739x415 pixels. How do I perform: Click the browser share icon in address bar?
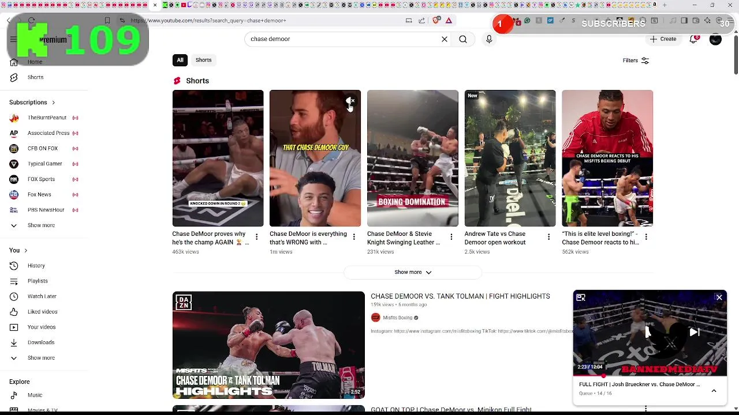tap(422, 21)
